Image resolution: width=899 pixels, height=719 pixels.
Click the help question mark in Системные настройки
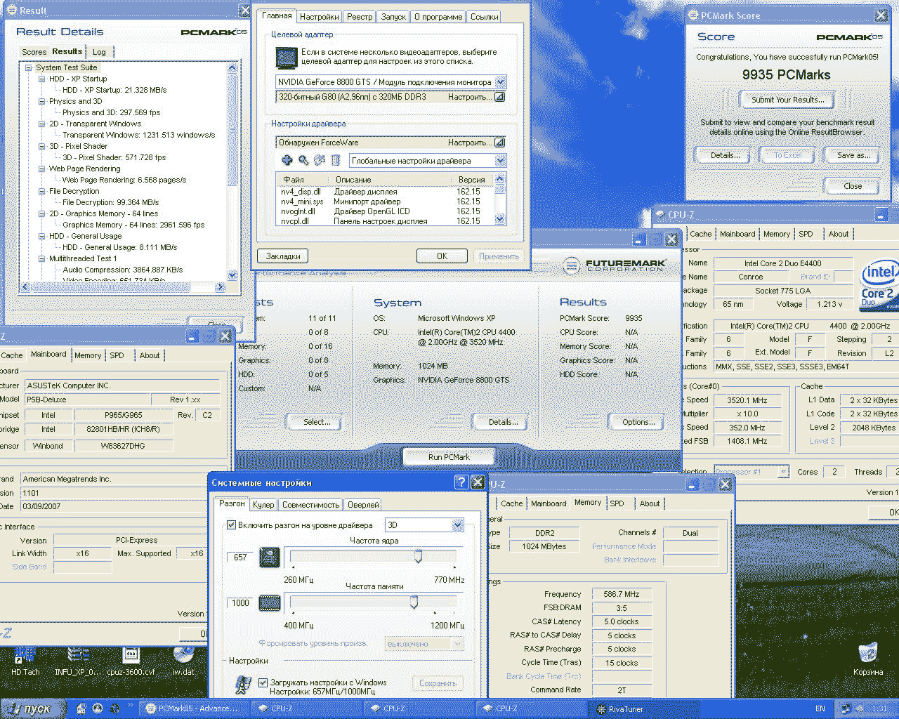[461, 482]
